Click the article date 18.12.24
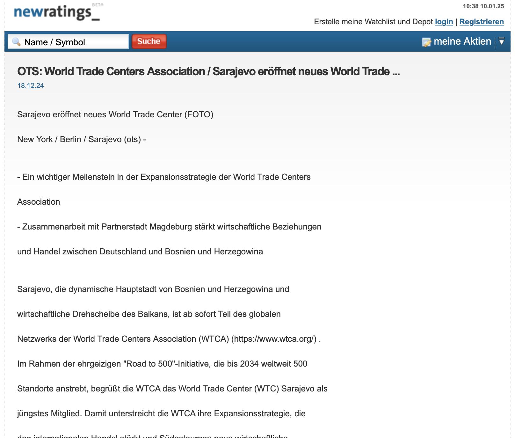 point(31,85)
